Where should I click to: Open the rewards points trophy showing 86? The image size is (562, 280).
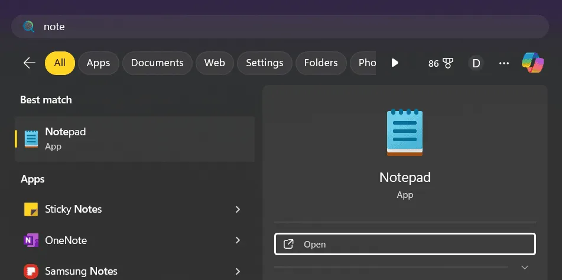click(440, 63)
